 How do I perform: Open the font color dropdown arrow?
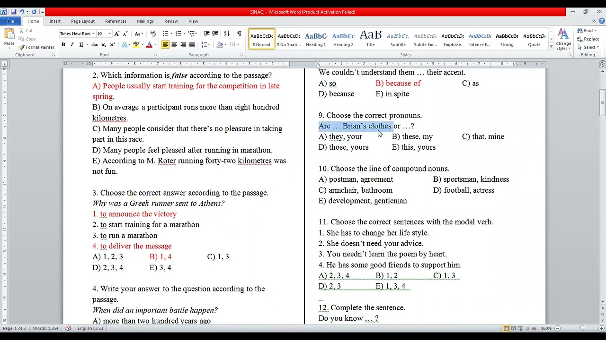coord(155,45)
